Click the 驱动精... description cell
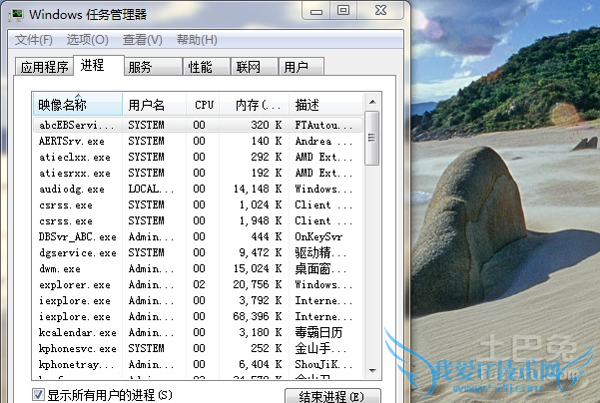 tap(320, 252)
